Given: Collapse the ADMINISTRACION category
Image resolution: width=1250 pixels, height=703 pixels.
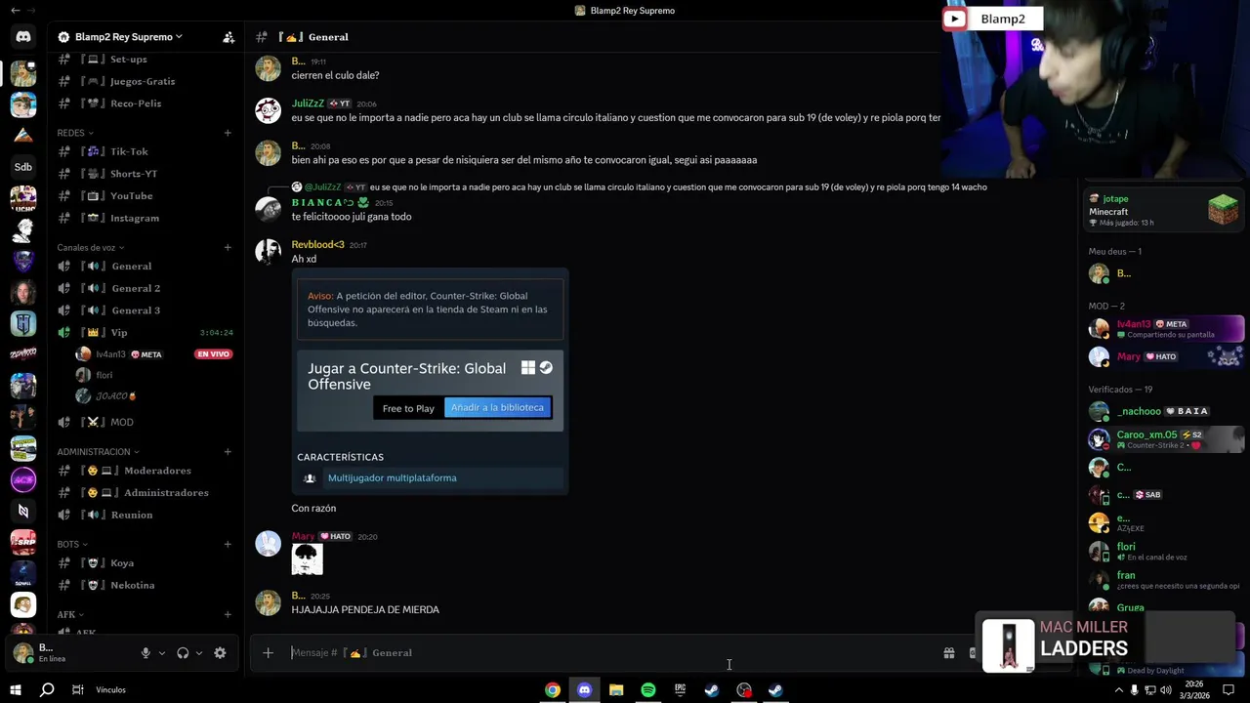Looking at the screenshot, I should [98, 452].
